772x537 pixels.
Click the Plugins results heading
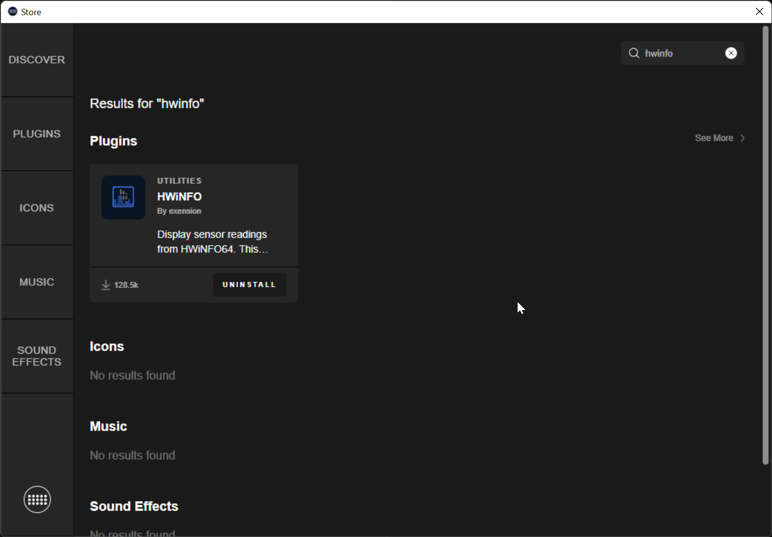114,141
